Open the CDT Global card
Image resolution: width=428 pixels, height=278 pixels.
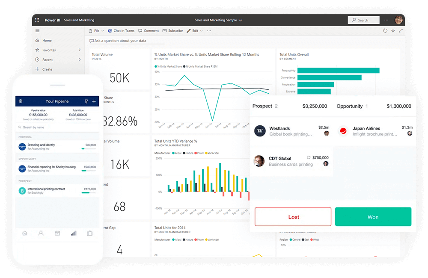tap(291, 161)
